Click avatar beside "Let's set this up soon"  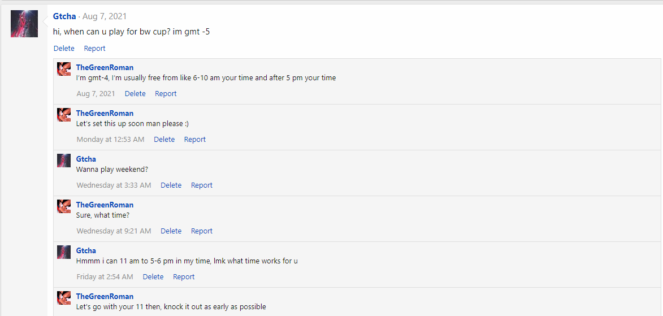(x=64, y=115)
